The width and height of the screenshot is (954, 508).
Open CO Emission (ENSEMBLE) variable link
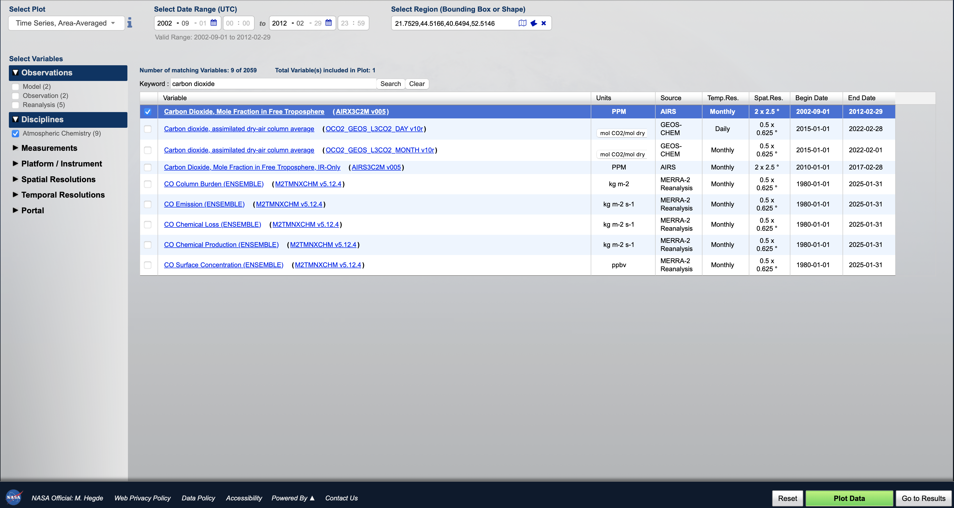pos(204,204)
